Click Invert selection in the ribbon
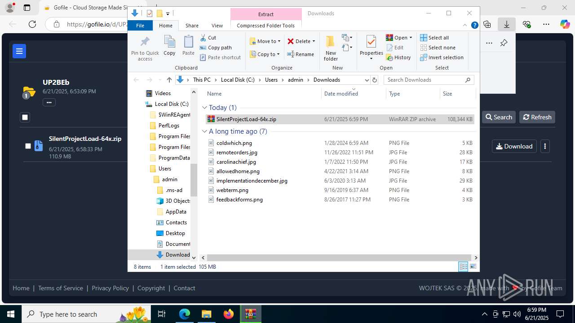This screenshot has width=575, height=323. click(x=442, y=57)
